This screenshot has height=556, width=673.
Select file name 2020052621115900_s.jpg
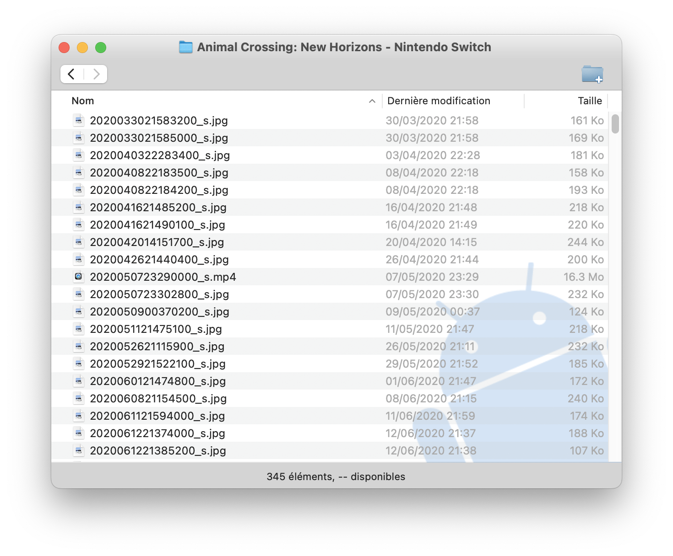point(157,347)
